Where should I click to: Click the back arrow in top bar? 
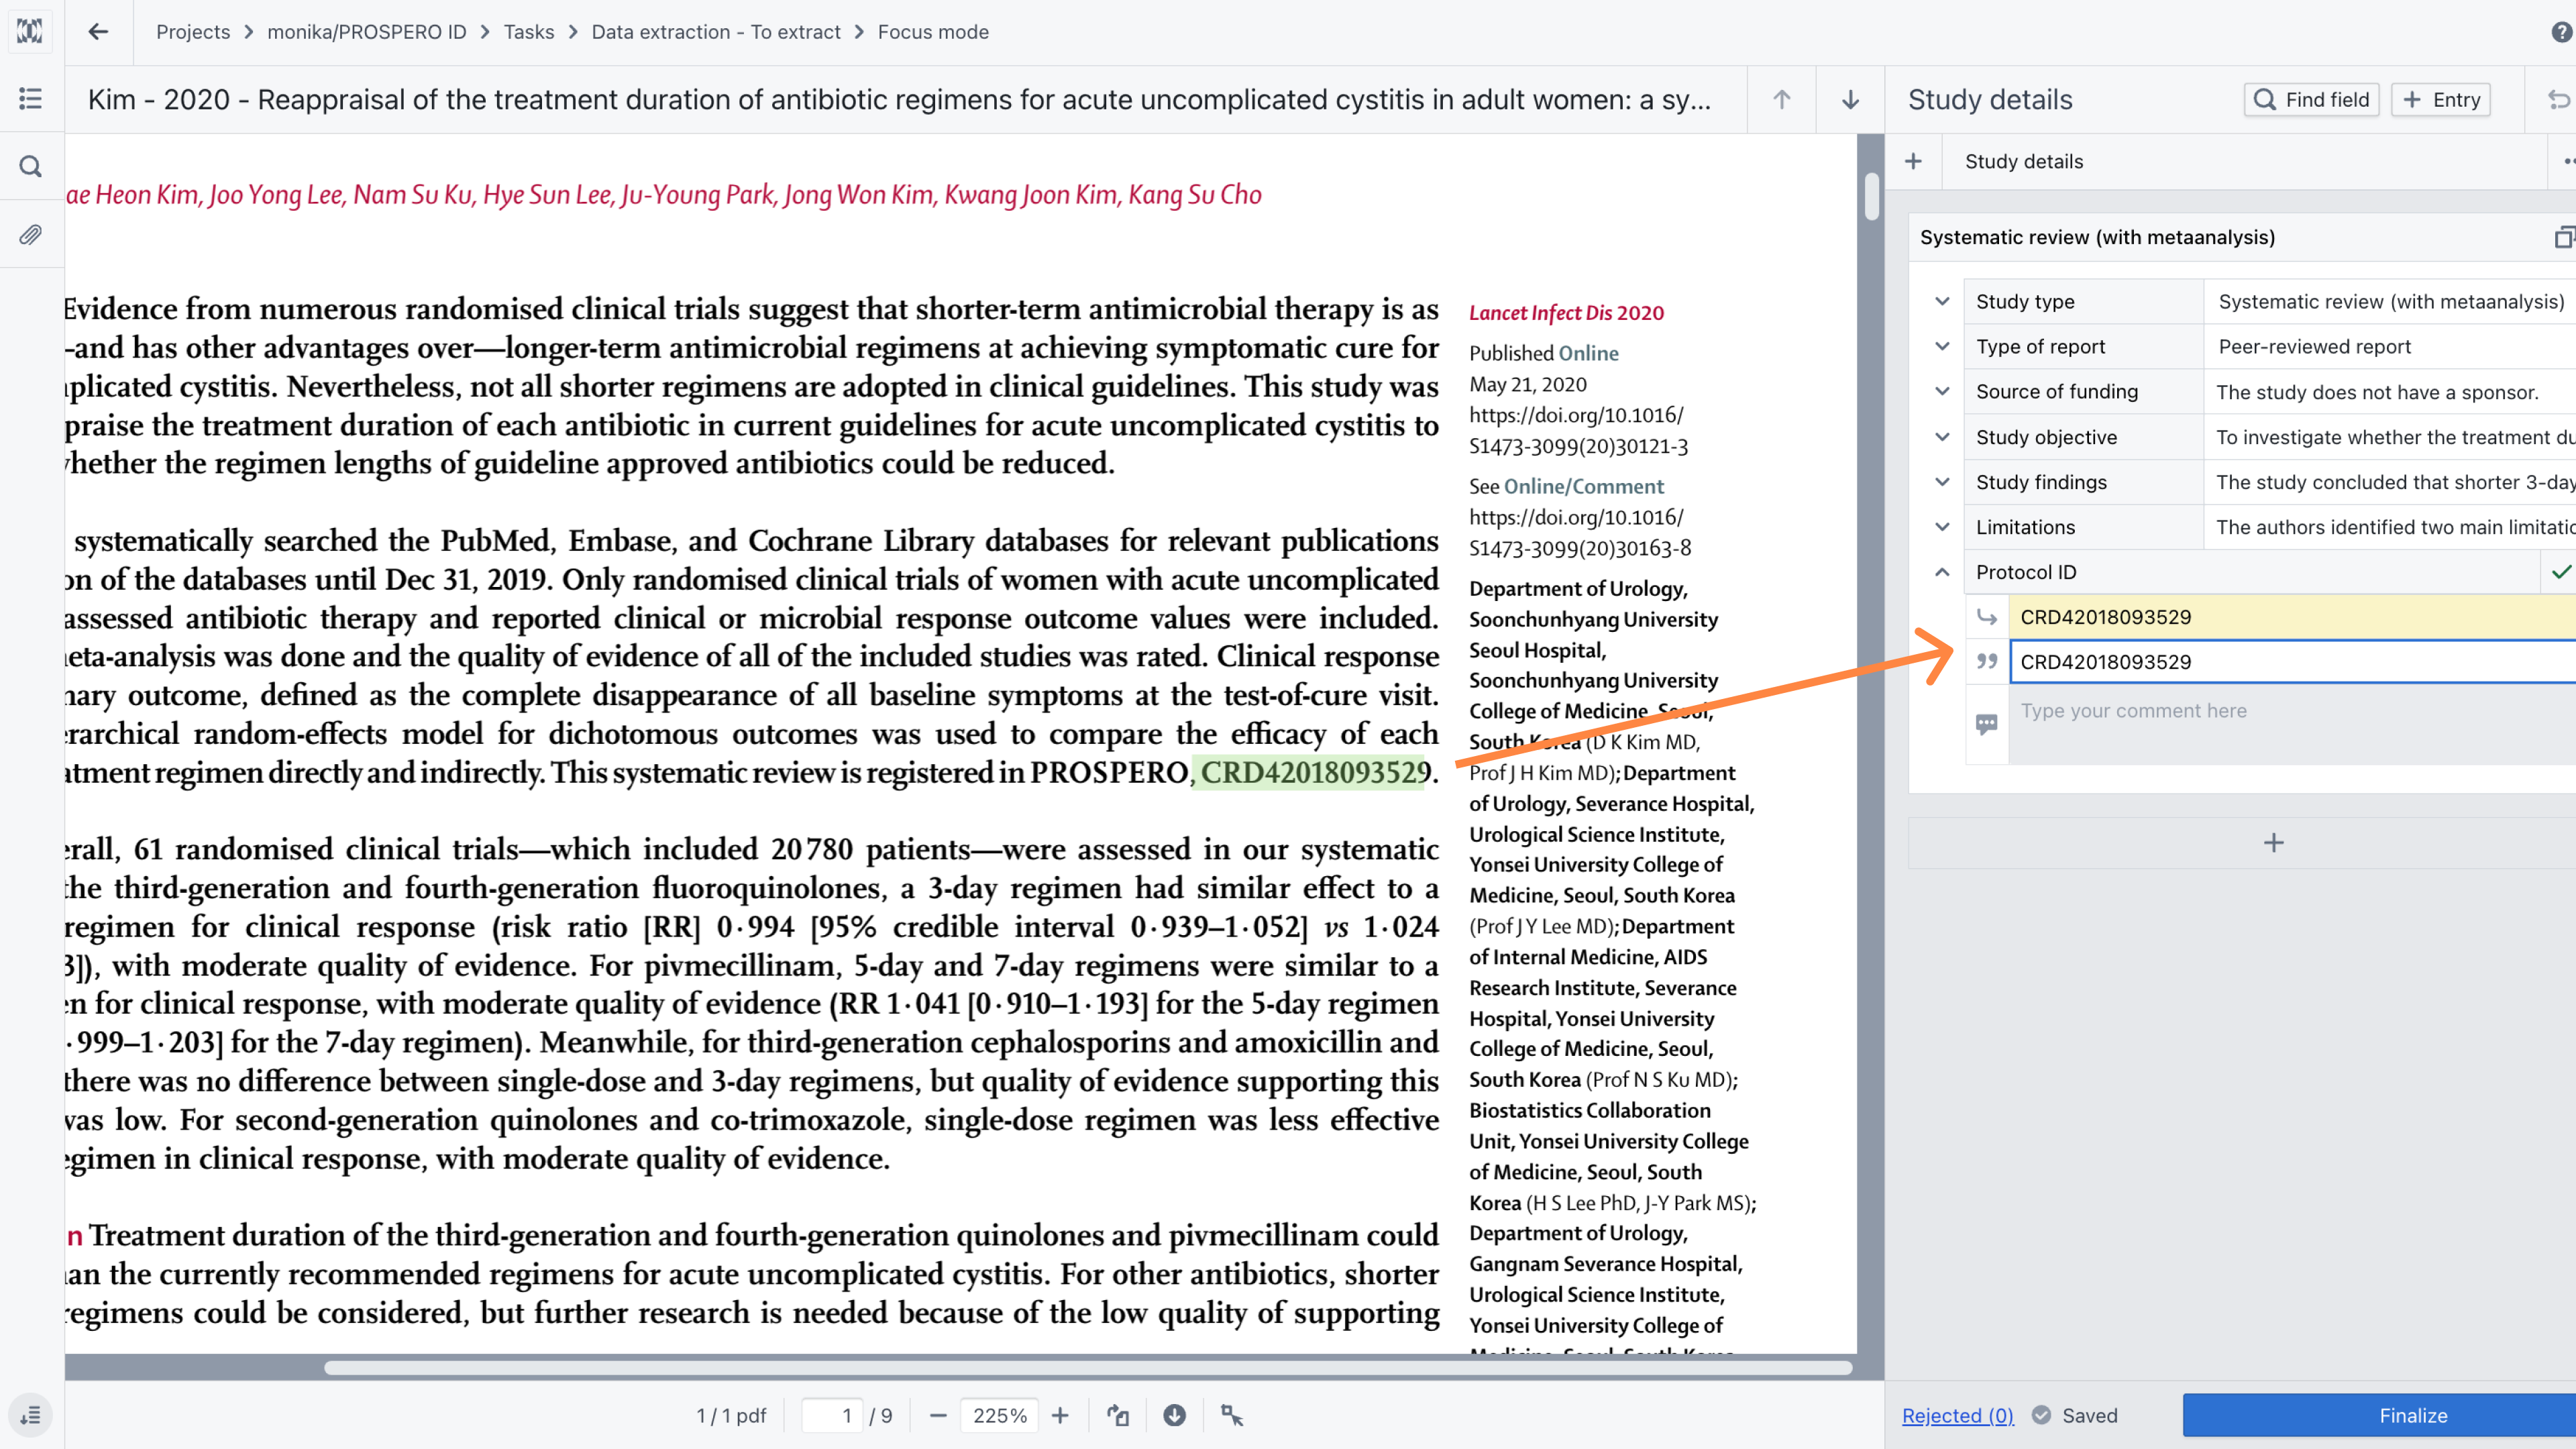pos(97,32)
